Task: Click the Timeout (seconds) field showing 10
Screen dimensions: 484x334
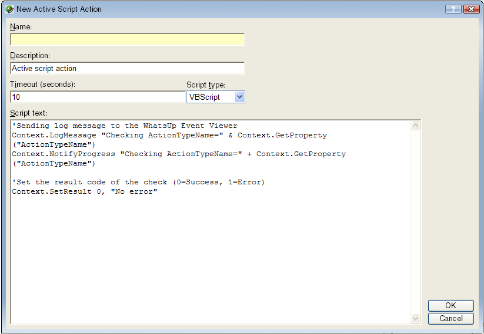Action: point(98,97)
